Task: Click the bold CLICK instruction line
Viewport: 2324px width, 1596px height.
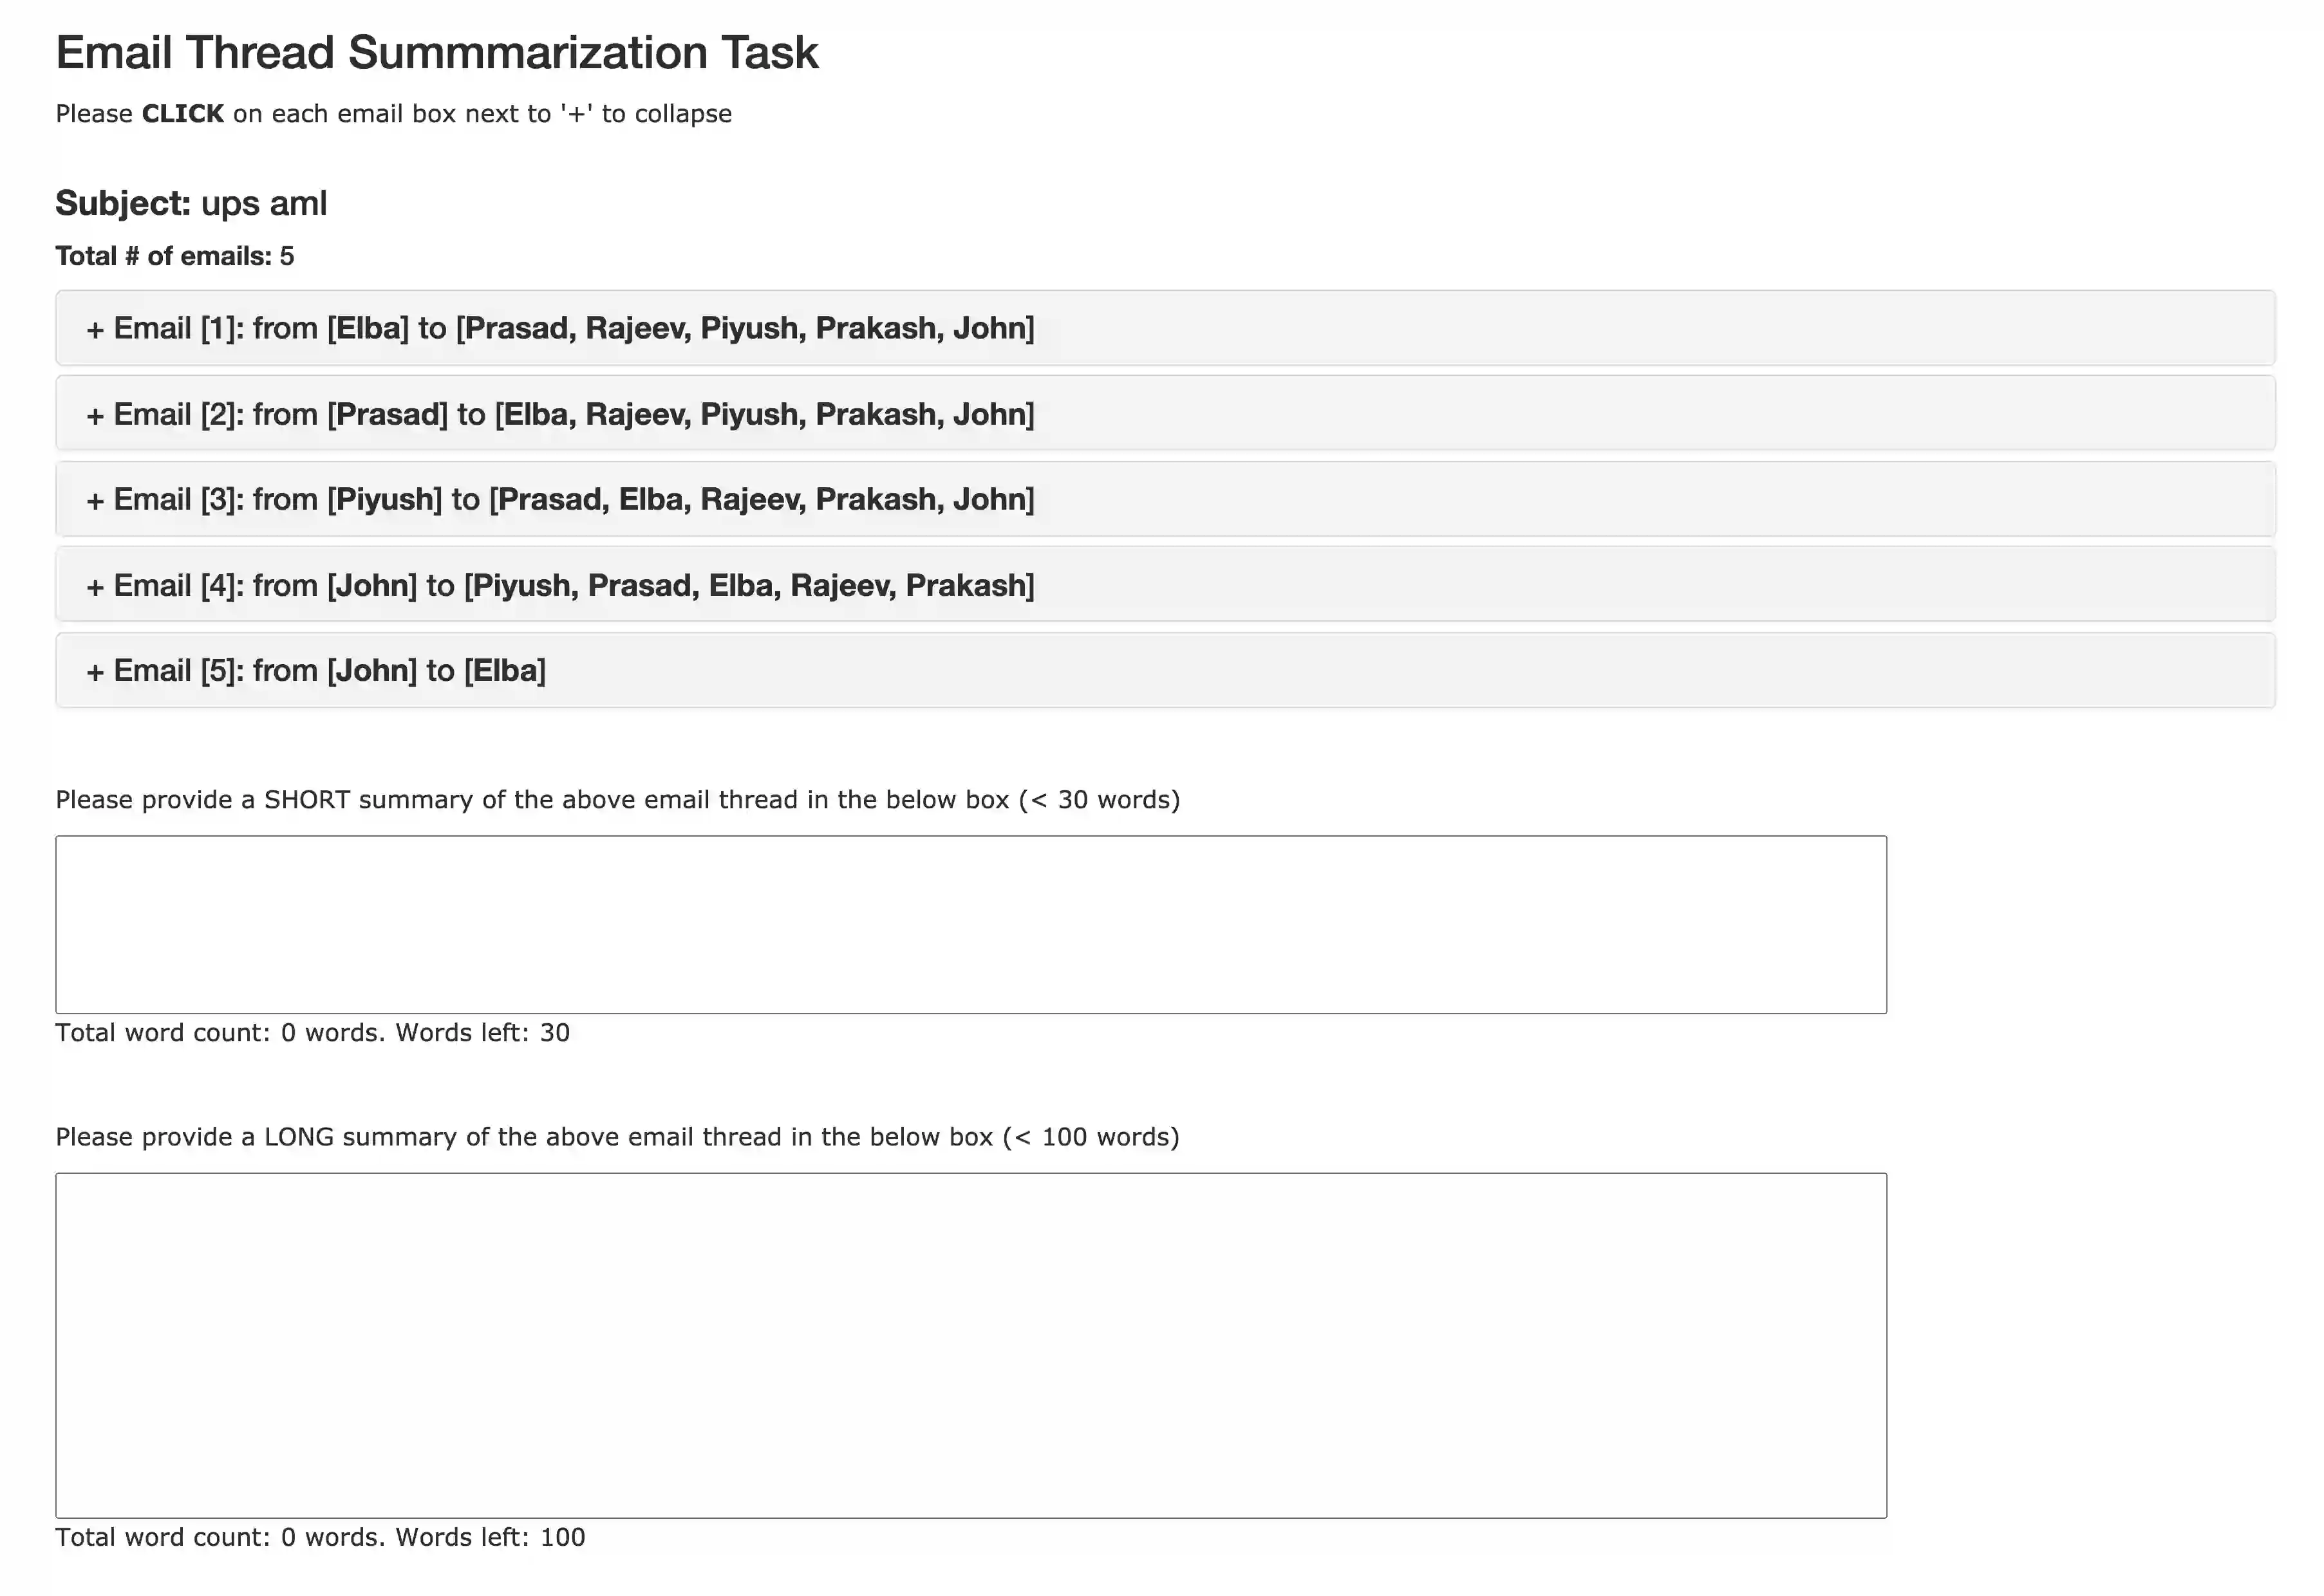Action: coord(393,114)
